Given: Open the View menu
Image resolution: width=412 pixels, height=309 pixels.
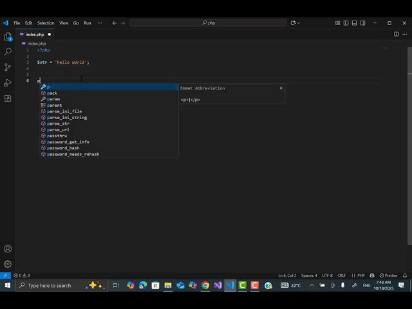Looking at the screenshot, I should tap(64, 23).
